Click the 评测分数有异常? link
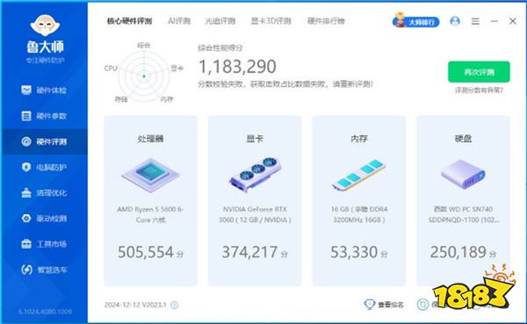 (x=479, y=90)
